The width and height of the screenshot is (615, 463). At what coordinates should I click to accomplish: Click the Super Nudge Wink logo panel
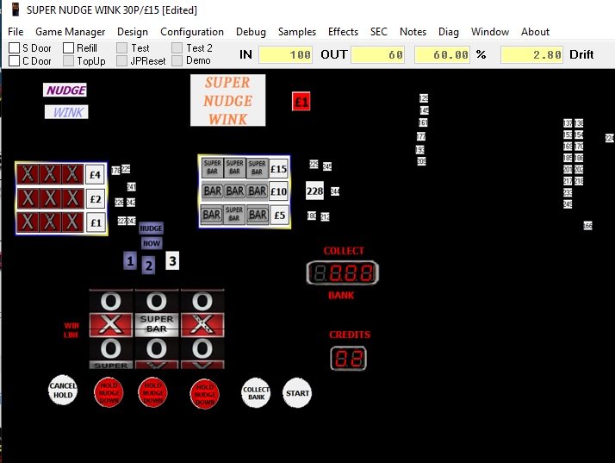(x=228, y=101)
